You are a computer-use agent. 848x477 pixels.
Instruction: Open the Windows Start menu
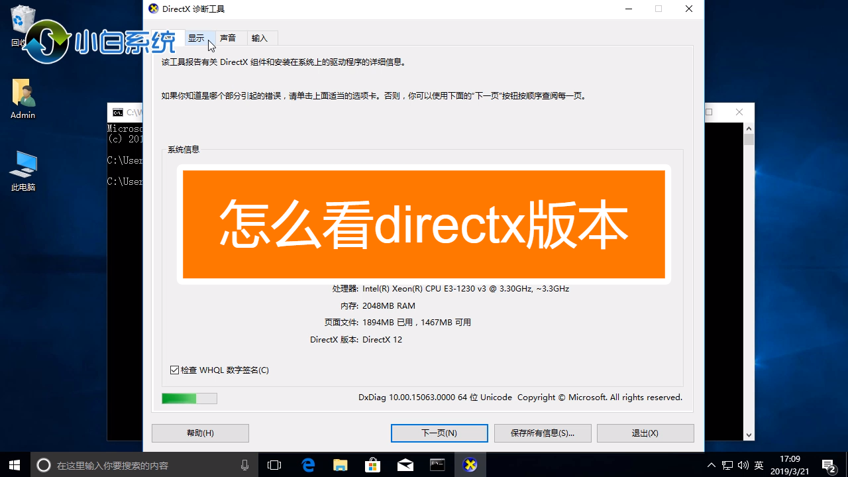15,465
